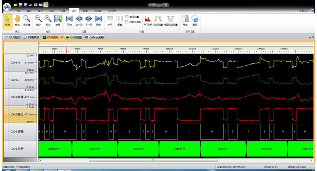Jump to waveform start position

click(69, 20)
